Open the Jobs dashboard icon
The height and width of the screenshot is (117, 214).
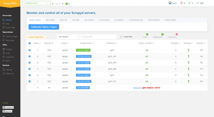4,24
